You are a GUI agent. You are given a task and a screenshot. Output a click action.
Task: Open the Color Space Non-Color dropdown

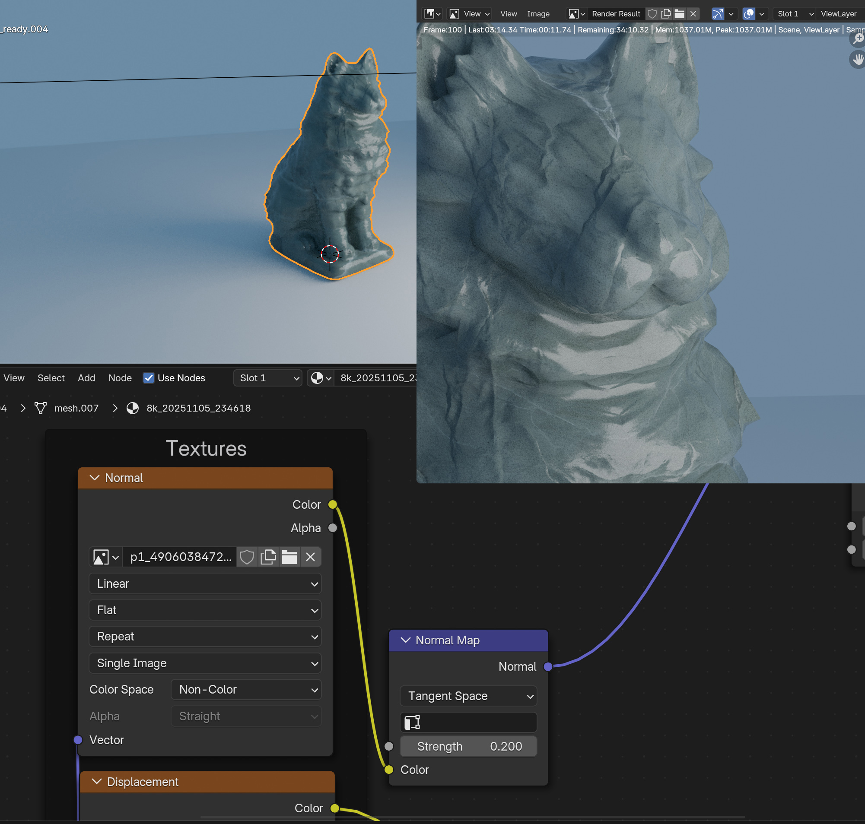[x=246, y=690]
